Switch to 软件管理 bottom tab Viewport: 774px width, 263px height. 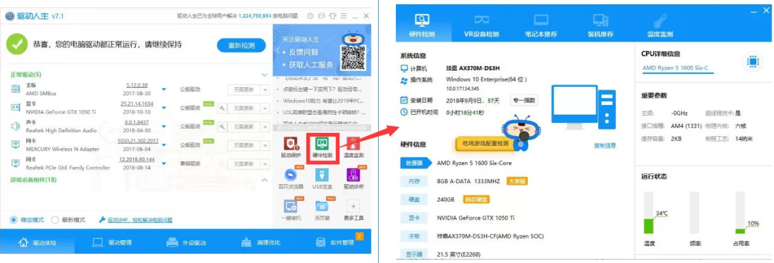(x=335, y=242)
